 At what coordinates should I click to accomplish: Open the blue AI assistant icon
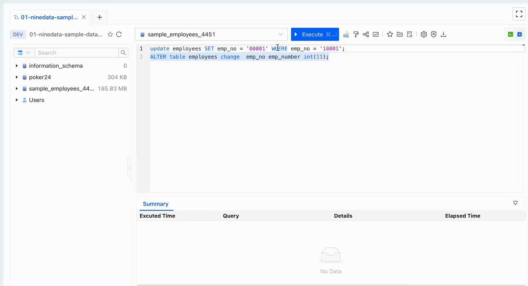[x=520, y=35]
